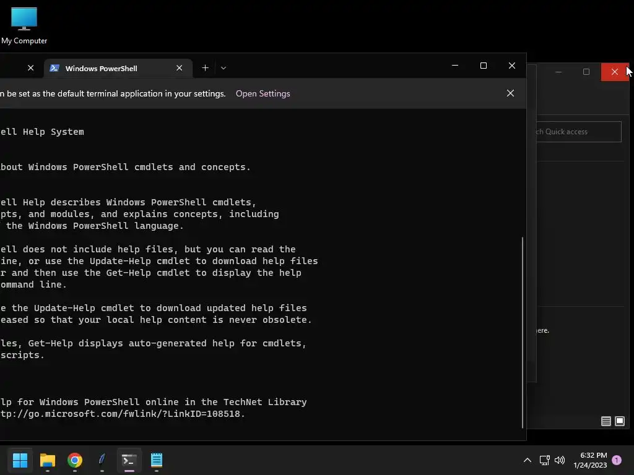Close the Windows Terminal window

coord(512,66)
